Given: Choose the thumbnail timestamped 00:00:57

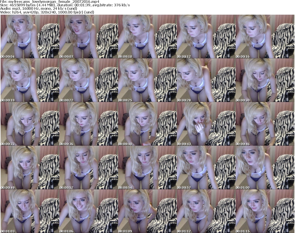Looking at the screenshot, I should (206, 167).
